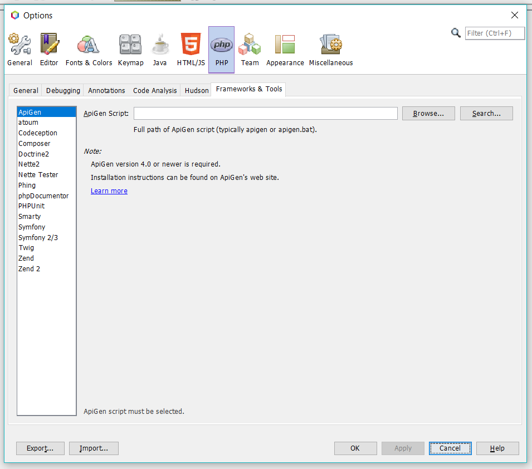532x469 pixels.
Task: Switch to the Annotations tab
Action: 106,91
